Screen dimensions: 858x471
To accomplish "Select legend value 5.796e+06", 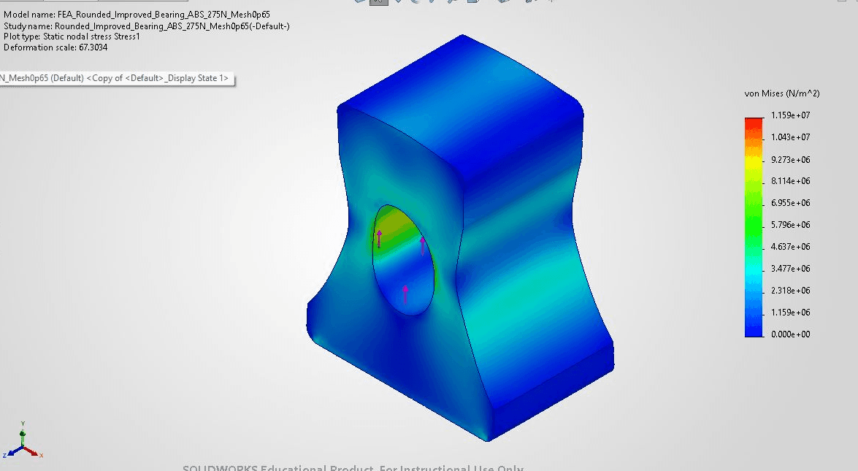I will (x=790, y=224).
